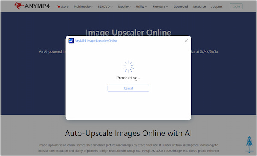Open the Download page
Screen dimensions: 257x156
[x=181, y=6]
